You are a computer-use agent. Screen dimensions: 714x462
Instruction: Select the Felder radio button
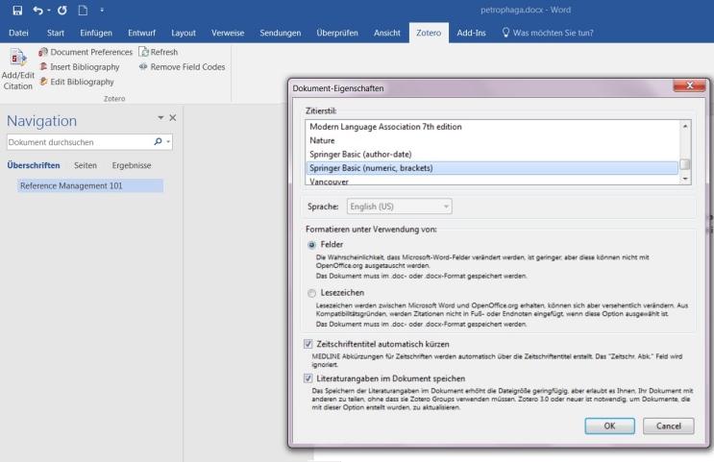pos(312,245)
